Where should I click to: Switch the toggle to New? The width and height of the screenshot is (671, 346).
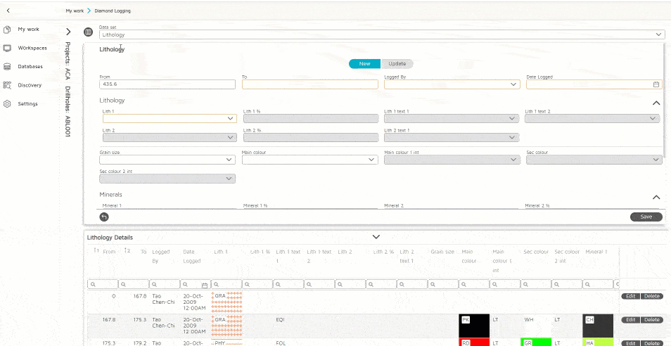tap(364, 64)
